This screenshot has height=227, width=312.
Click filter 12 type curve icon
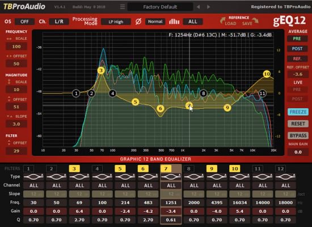[x=285, y=176]
